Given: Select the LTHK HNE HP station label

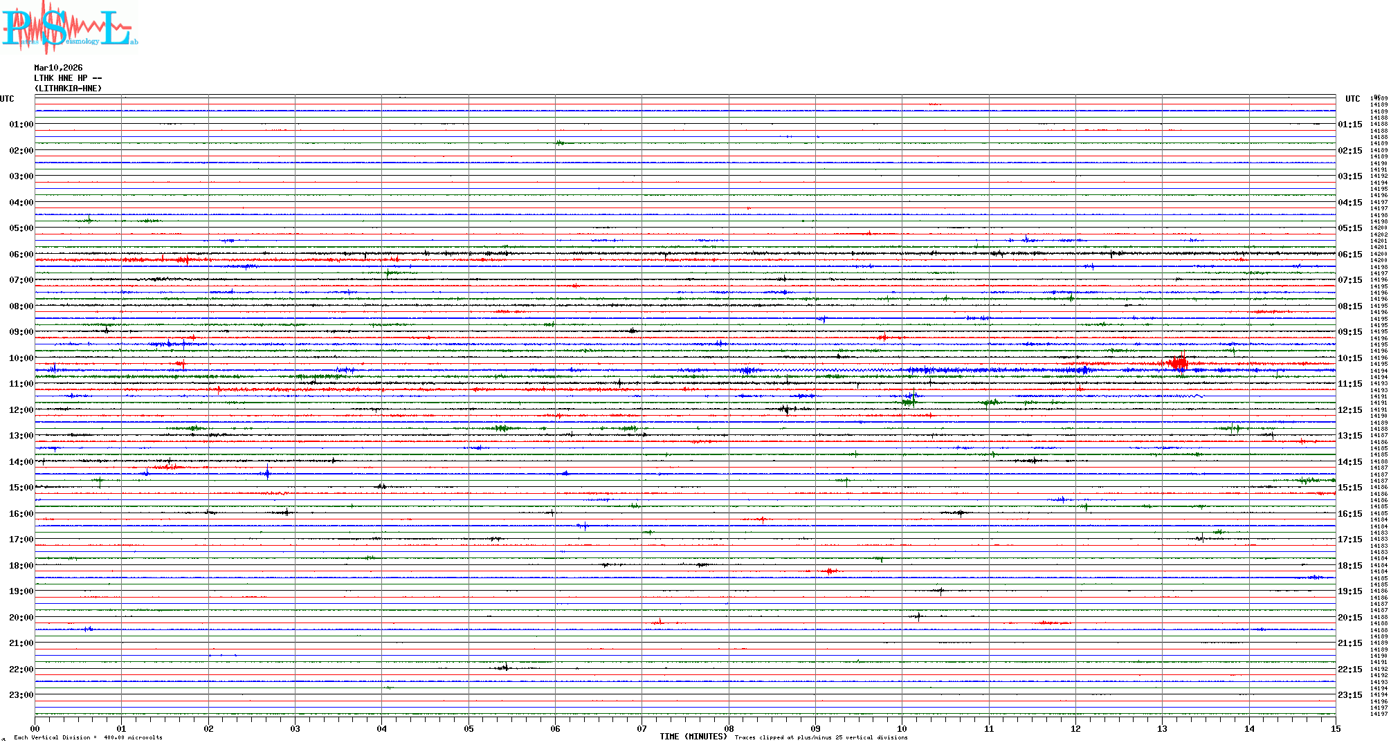Looking at the screenshot, I should pyautogui.click(x=68, y=78).
